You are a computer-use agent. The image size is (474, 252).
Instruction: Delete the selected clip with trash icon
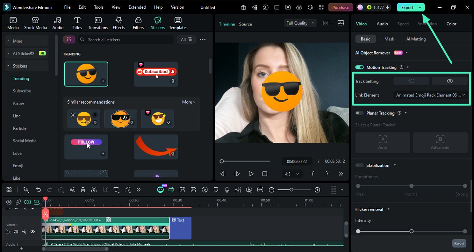pyautogui.click(x=83, y=189)
